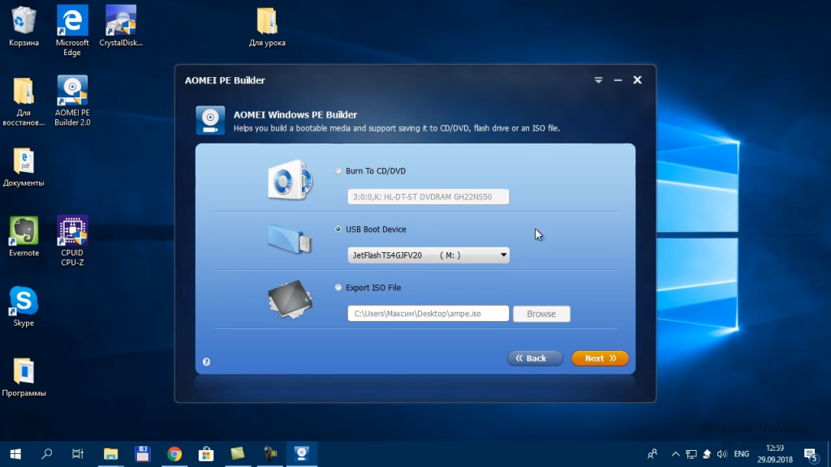
Task: Click the taskbar search magnifier icon
Action: pos(46,454)
